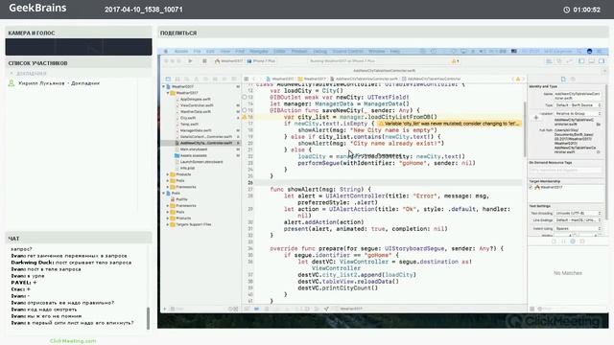Image resolution: width=614 pixels, height=345 pixels.
Task: Toggle the Xcode utilities panel visibility button
Action: click(x=602, y=61)
